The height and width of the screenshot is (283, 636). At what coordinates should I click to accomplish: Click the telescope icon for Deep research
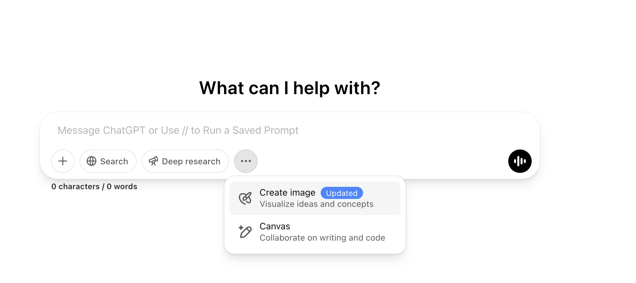coord(154,161)
